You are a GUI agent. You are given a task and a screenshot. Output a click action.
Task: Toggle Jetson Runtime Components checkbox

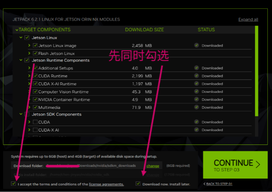point(27,60)
